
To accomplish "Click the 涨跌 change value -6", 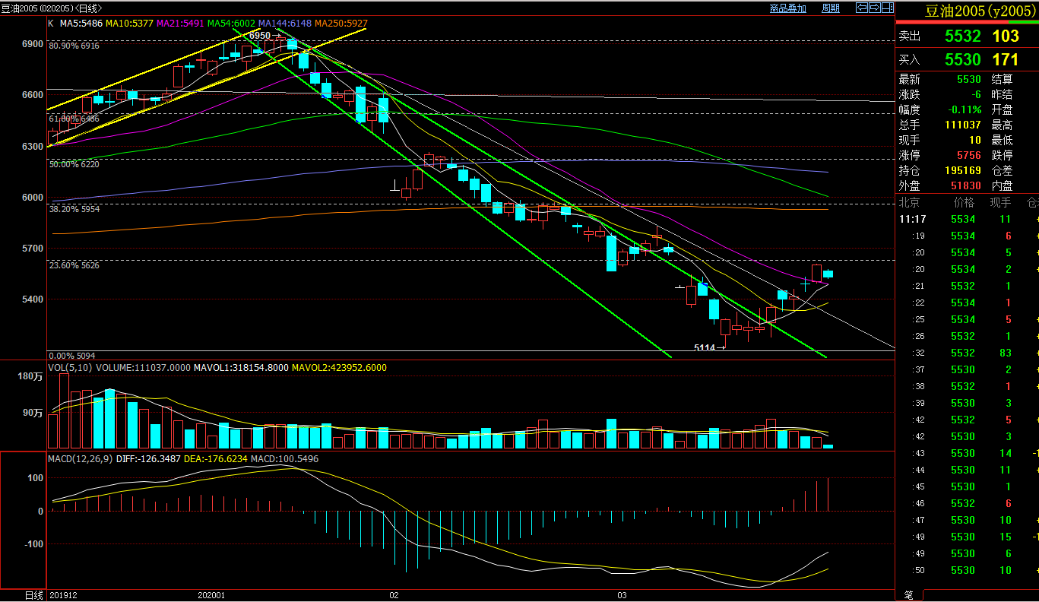I will (x=977, y=94).
